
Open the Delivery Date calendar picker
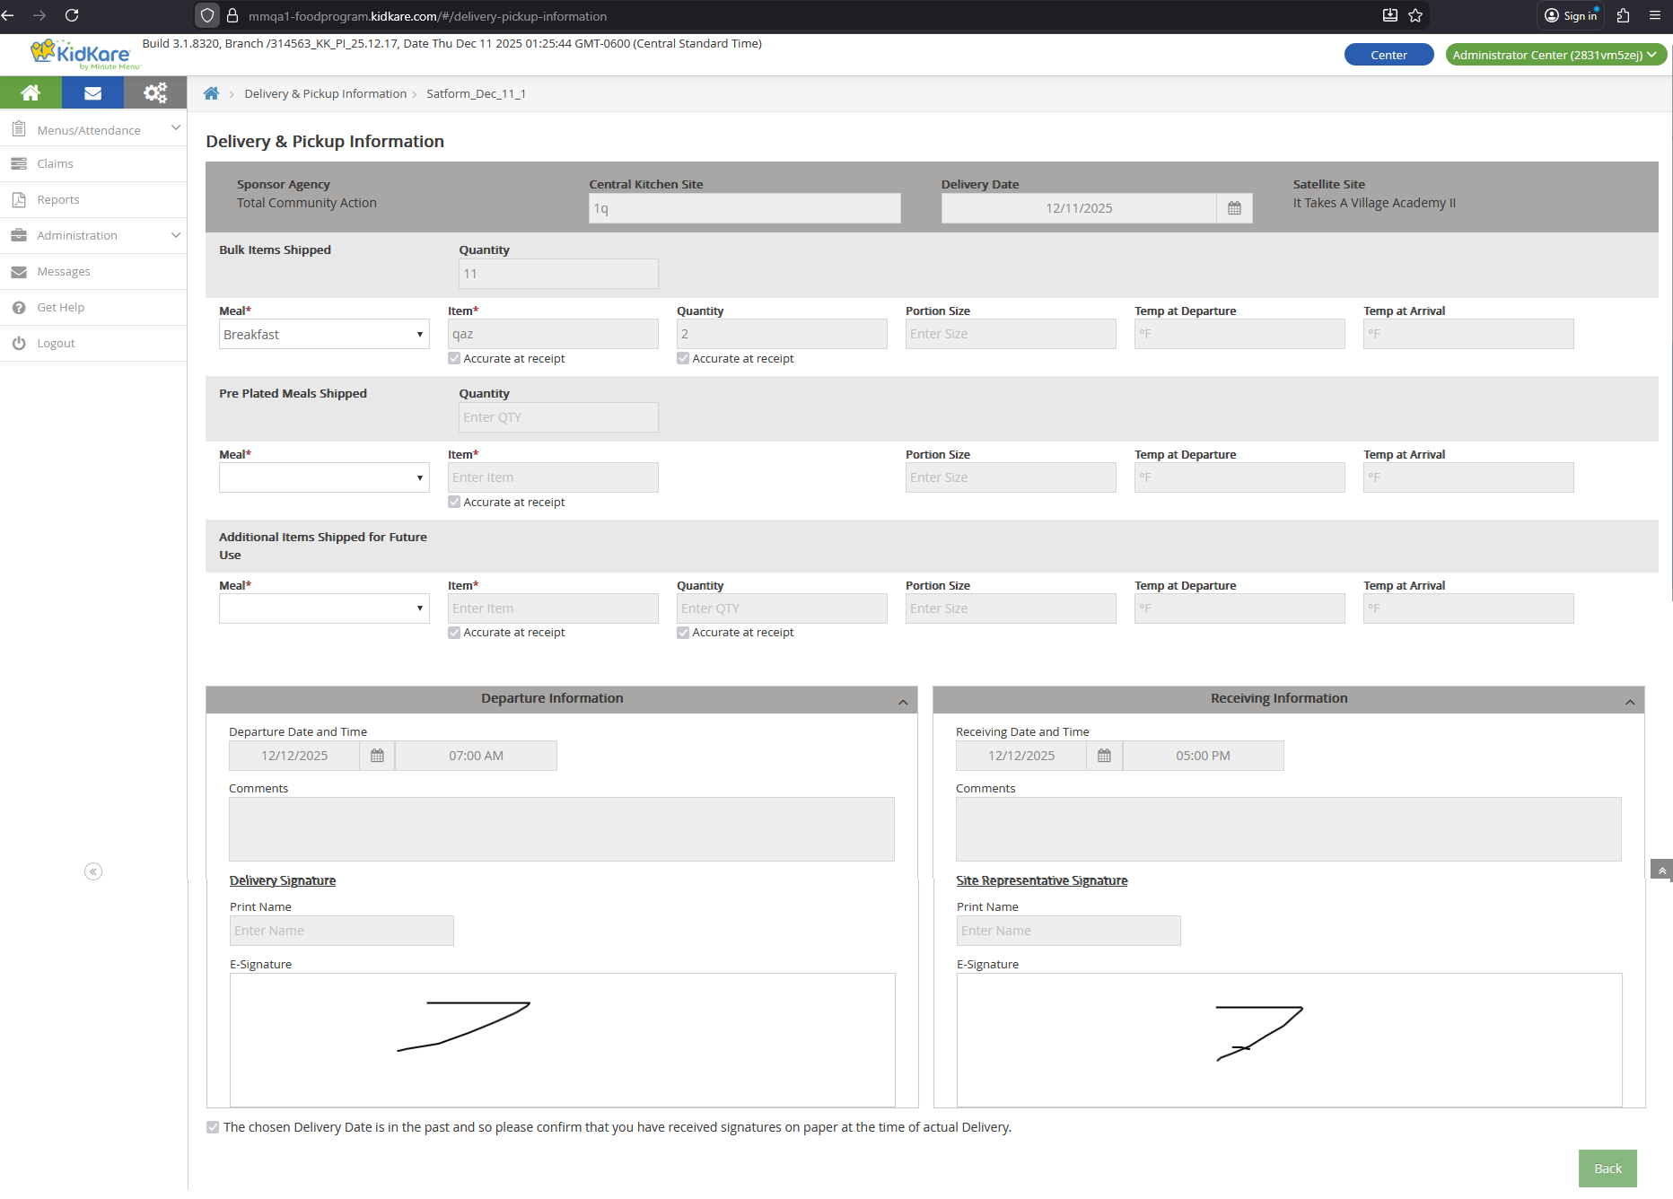coord(1234,208)
